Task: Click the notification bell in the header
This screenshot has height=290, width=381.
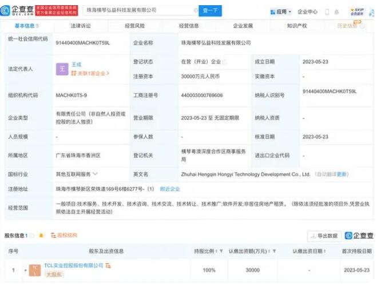Action: pos(336,11)
